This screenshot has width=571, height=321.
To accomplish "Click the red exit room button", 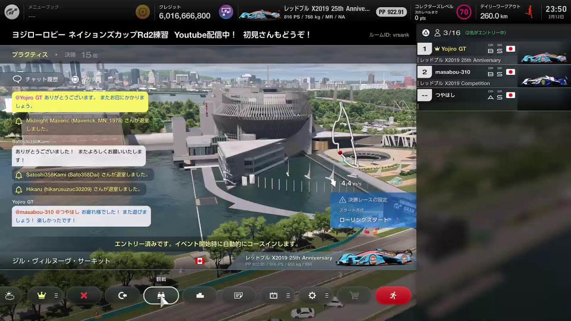I will tap(393, 296).
